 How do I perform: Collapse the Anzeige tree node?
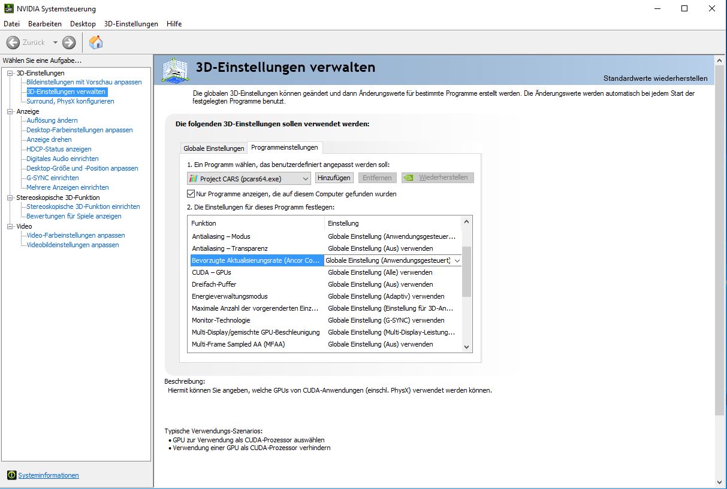pos(10,111)
